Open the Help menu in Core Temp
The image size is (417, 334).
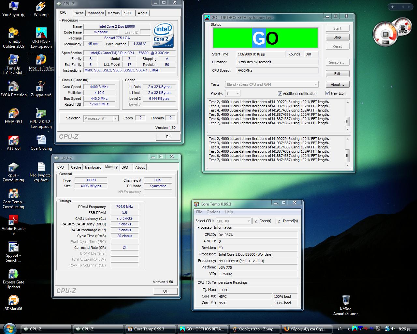[229, 212]
